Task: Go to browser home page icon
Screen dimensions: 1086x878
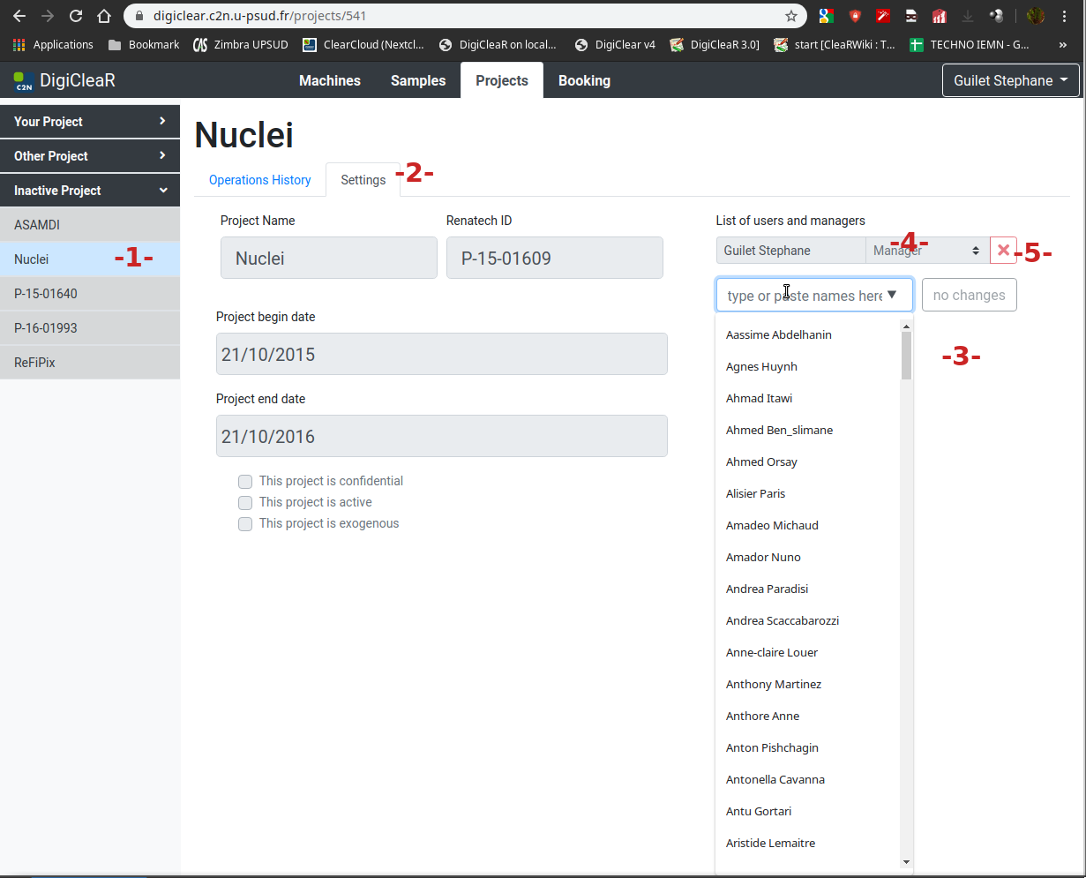Action: pos(104,16)
